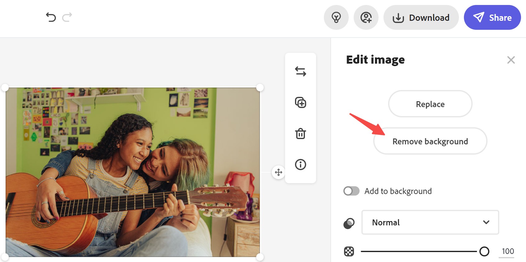Share the design
The height and width of the screenshot is (262, 526).
click(492, 17)
